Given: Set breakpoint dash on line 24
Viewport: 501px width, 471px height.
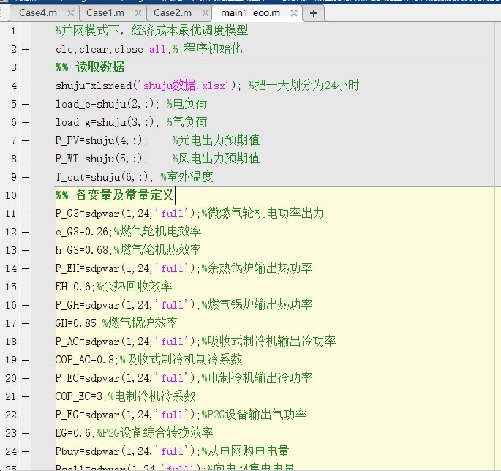Looking at the screenshot, I should coord(25,451).
